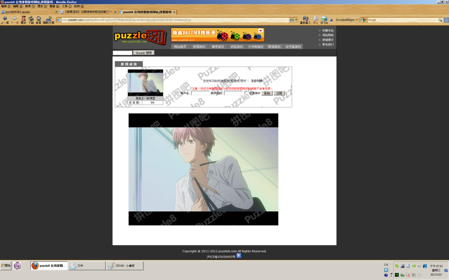The width and height of the screenshot is (449, 280).
Task: Click the show desktop icon at tray edge
Action: coord(446,270)
